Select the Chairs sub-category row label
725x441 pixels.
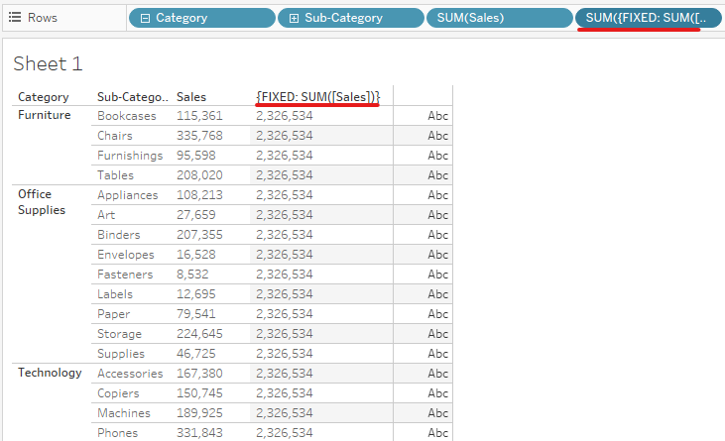(x=115, y=136)
